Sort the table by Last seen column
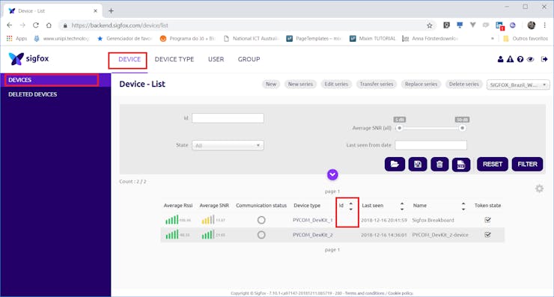The height and width of the screenshot is (297, 554). pyautogui.click(x=402, y=206)
